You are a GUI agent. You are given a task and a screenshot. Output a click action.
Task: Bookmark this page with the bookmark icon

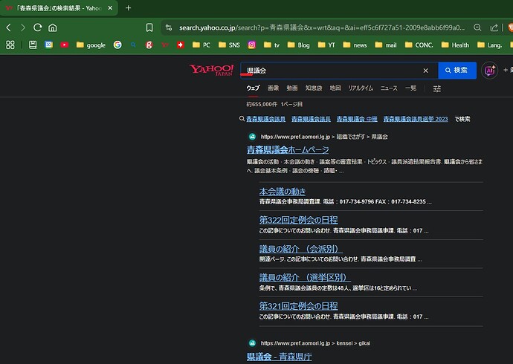coord(149,27)
